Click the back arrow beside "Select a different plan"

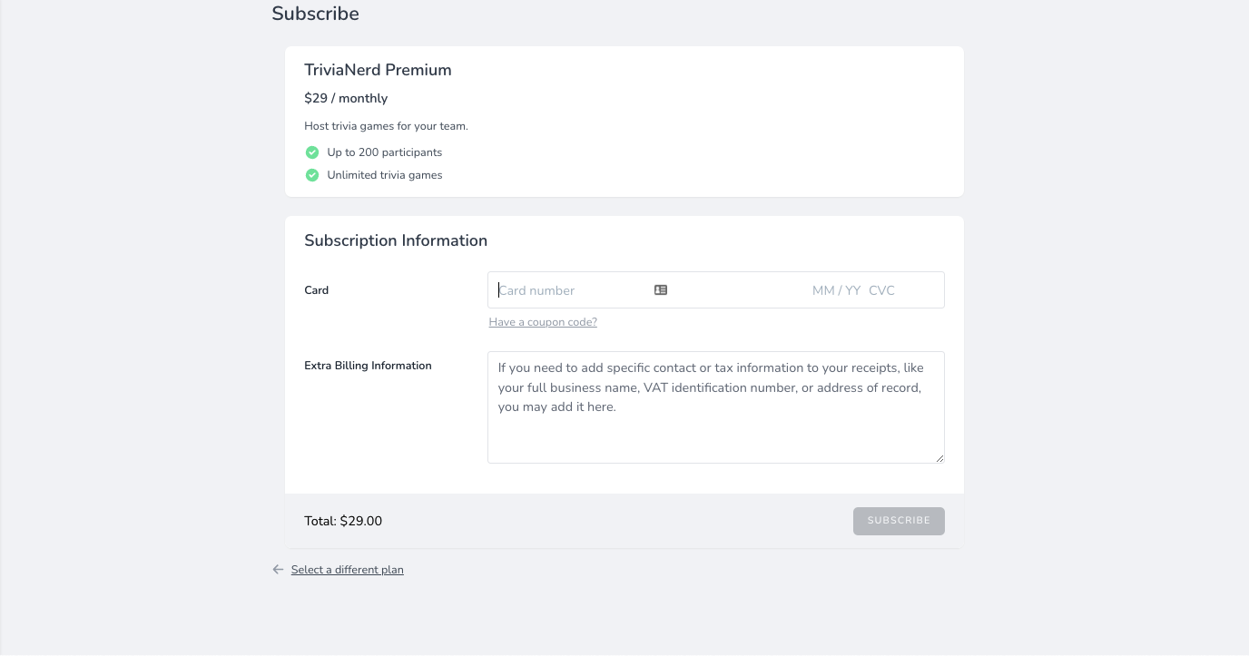click(278, 569)
